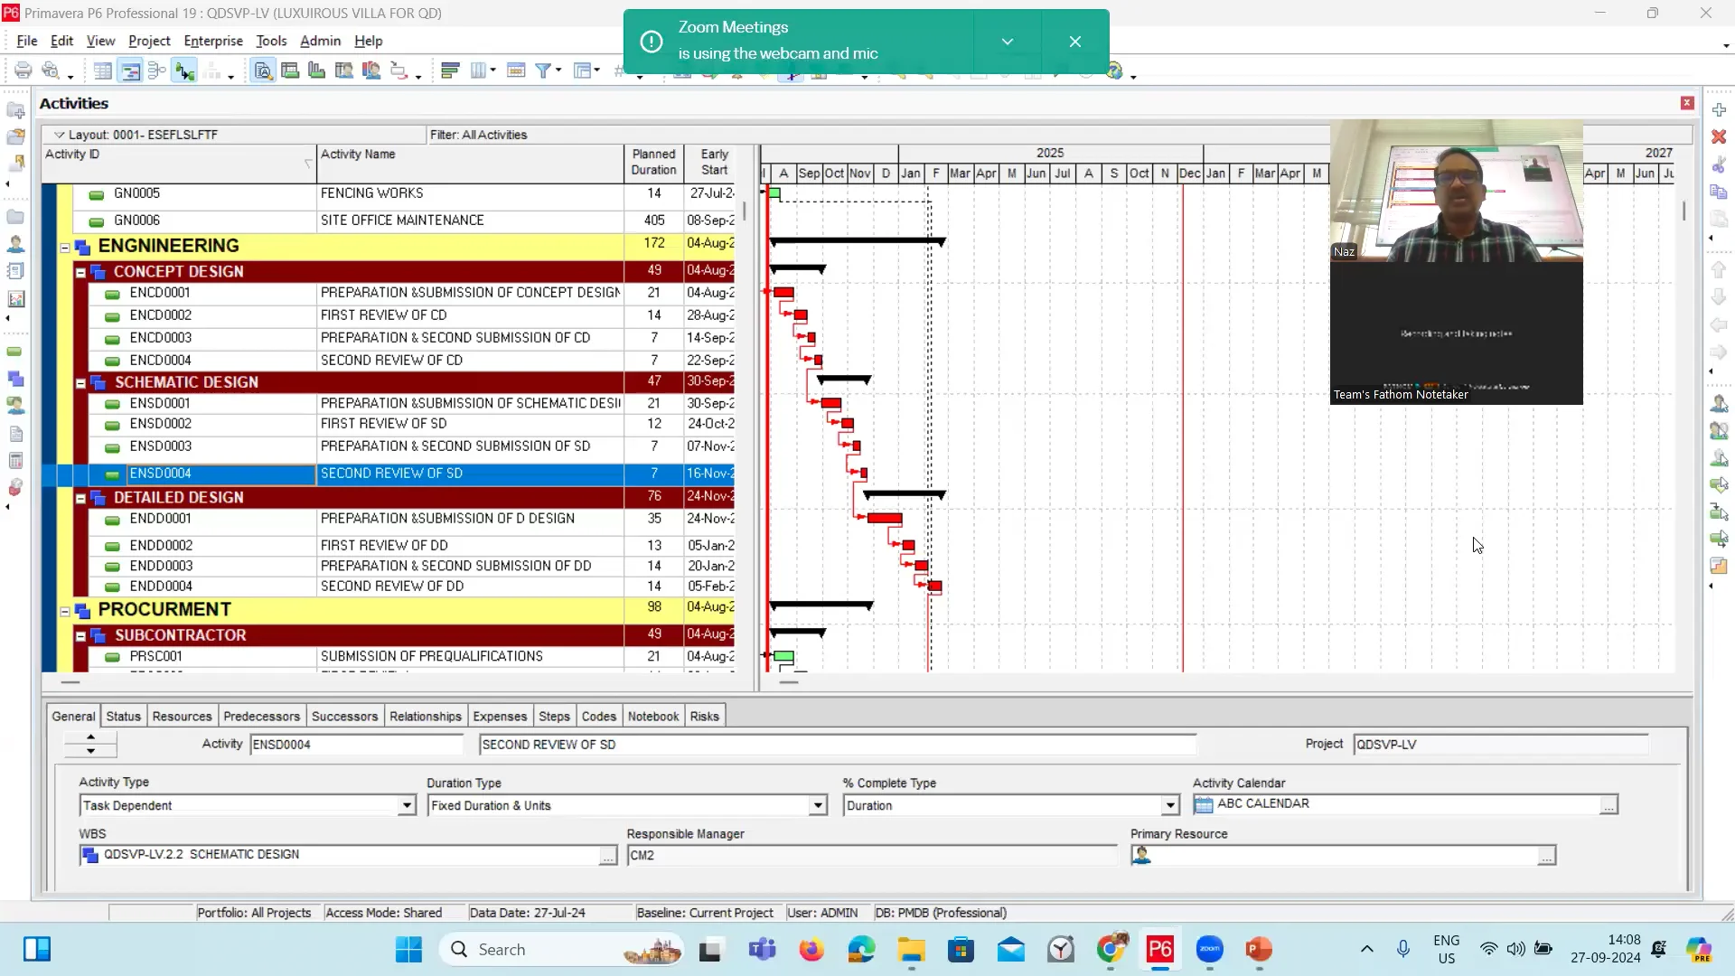Add a new activity with the plus icon
The width and height of the screenshot is (1735, 976).
click(x=1721, y=109)
